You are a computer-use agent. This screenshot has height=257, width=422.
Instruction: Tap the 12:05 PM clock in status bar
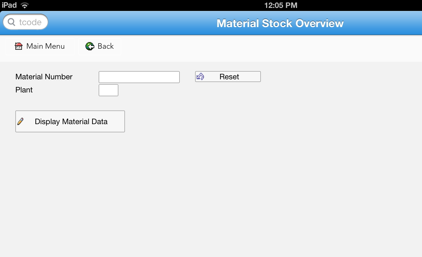(x=281, y=5)
